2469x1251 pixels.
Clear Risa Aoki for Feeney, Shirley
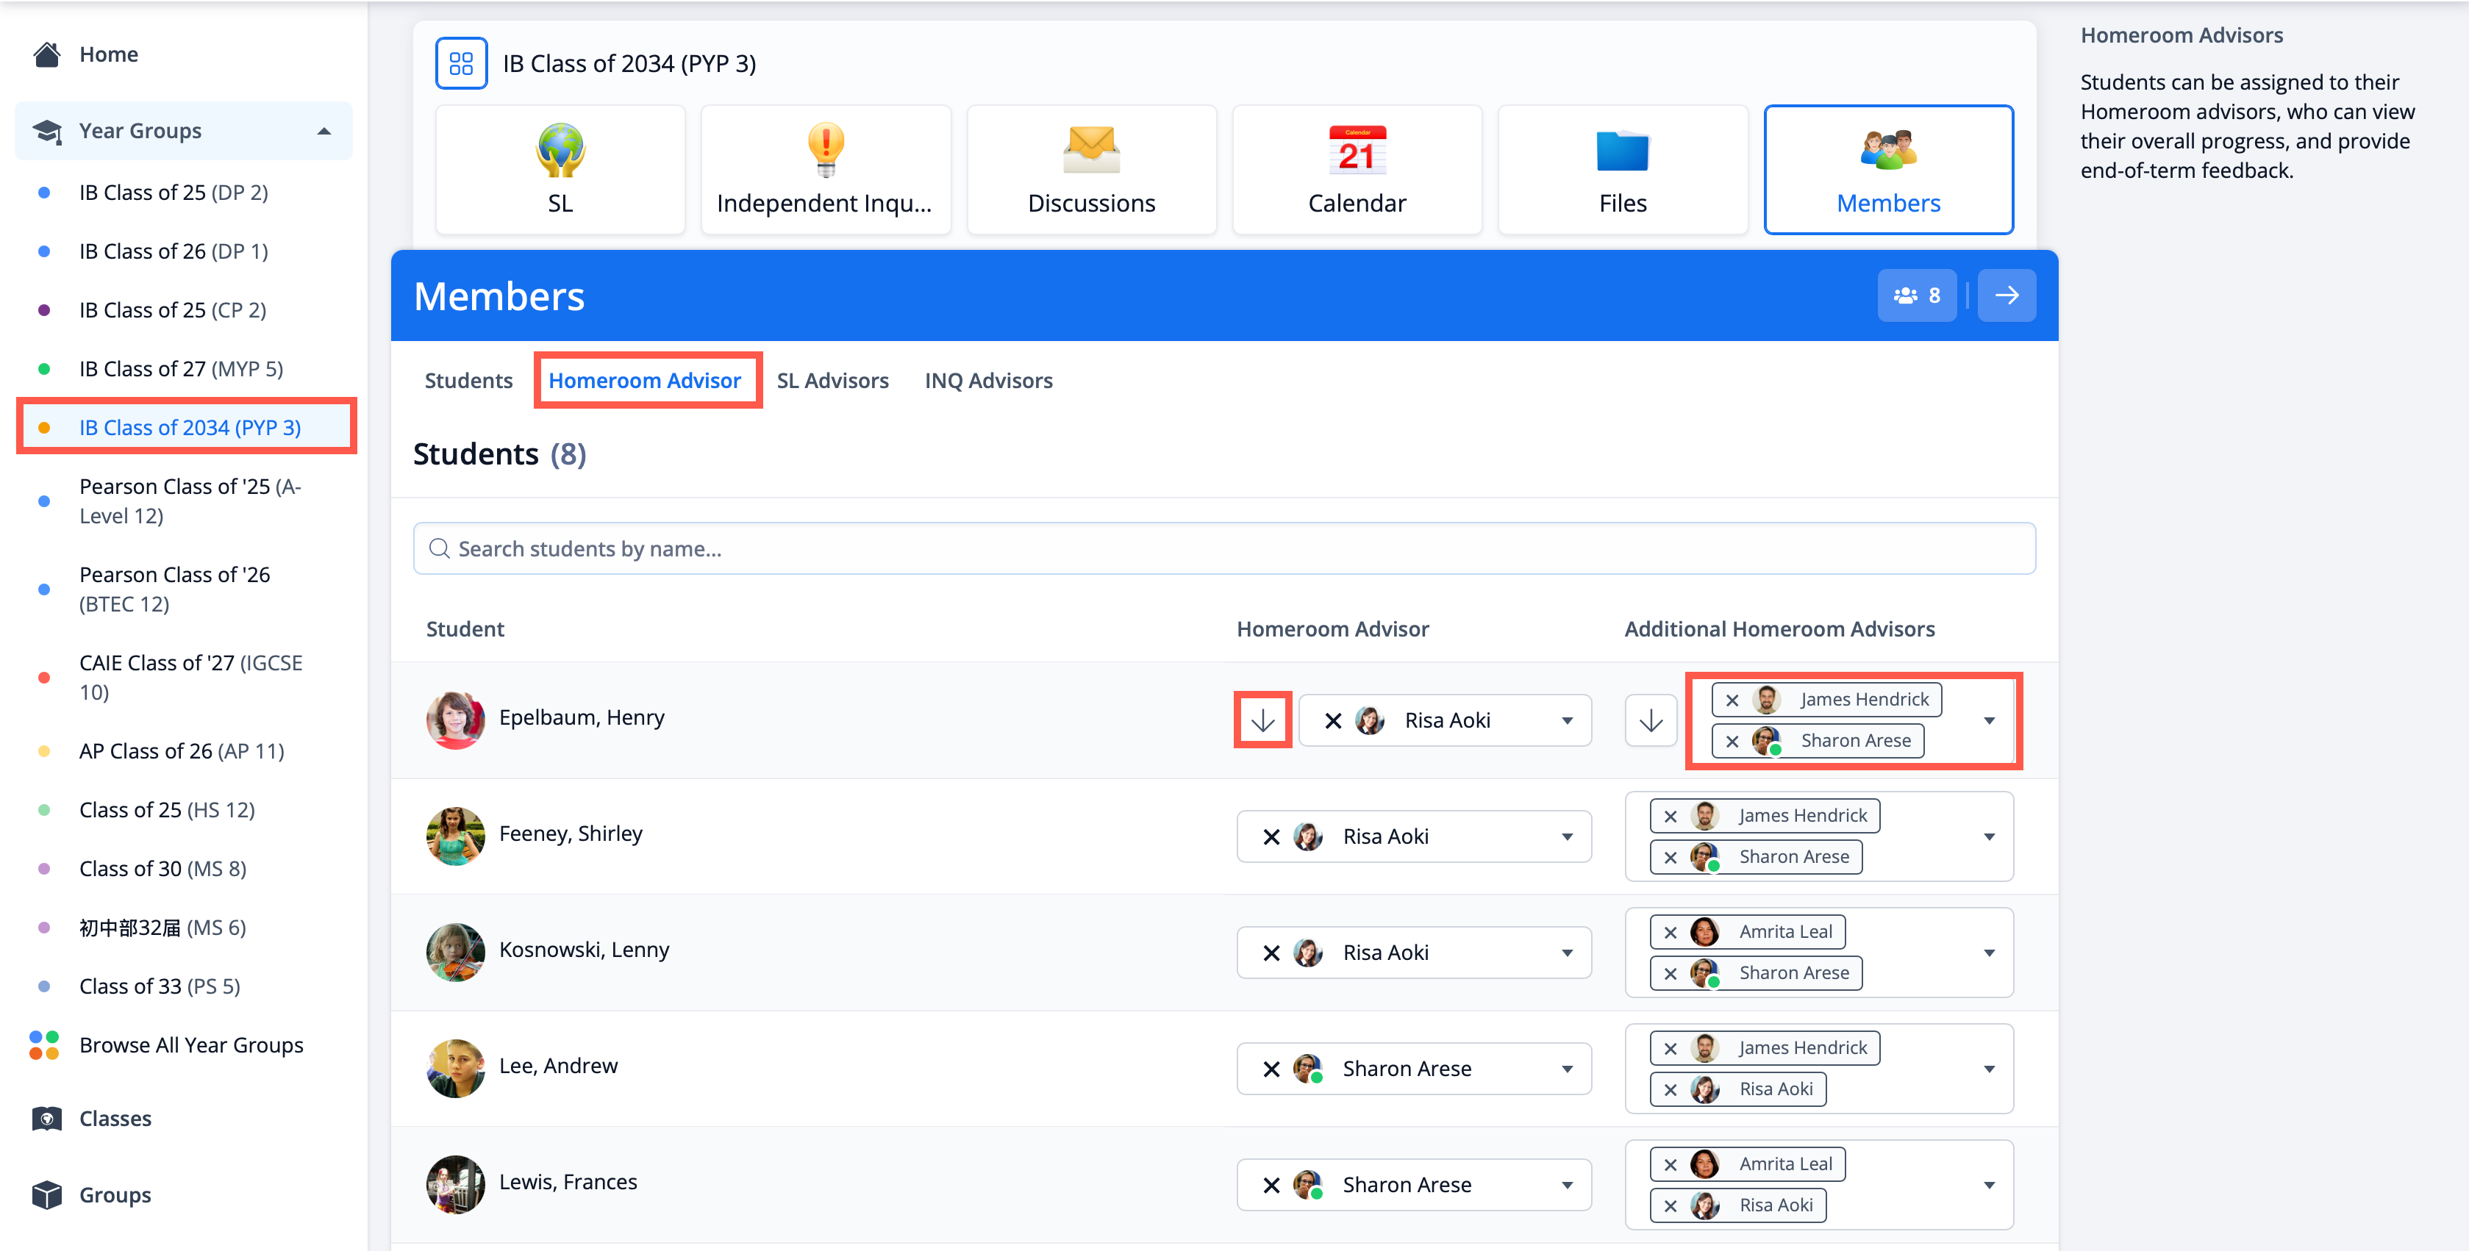pos(1272,837)
